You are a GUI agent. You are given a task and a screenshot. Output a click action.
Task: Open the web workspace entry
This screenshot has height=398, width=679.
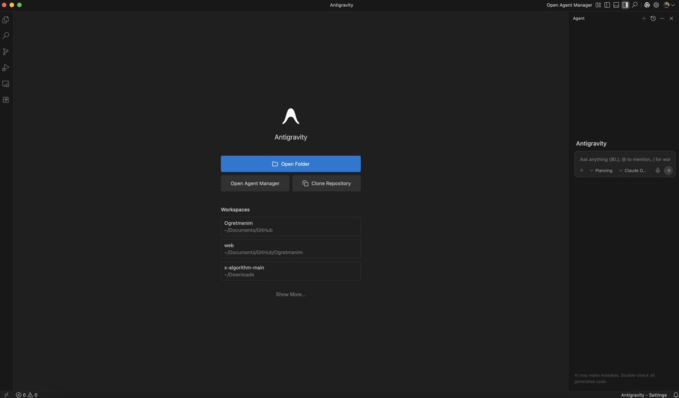click(291, 249)
